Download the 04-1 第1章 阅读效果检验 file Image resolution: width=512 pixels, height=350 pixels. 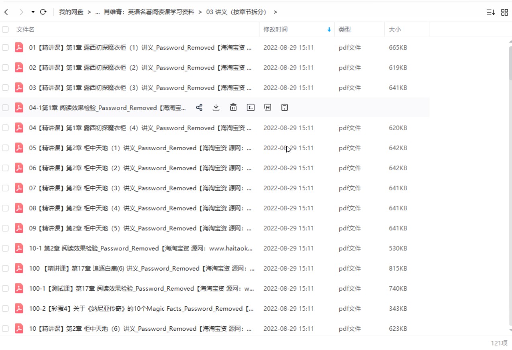(216, 108)
